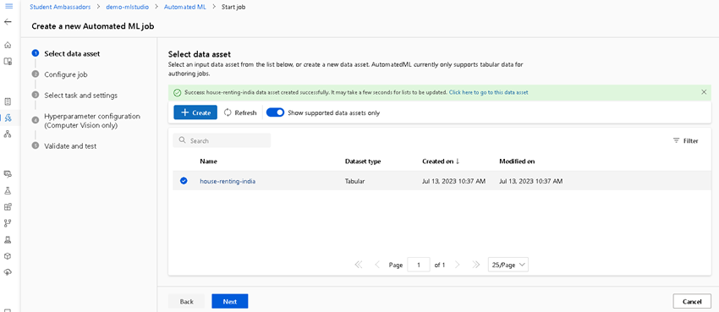Dismiss the success notification banner
Image resolution: width=719 pixels, height=312 pixels.
tap(704, 92)
